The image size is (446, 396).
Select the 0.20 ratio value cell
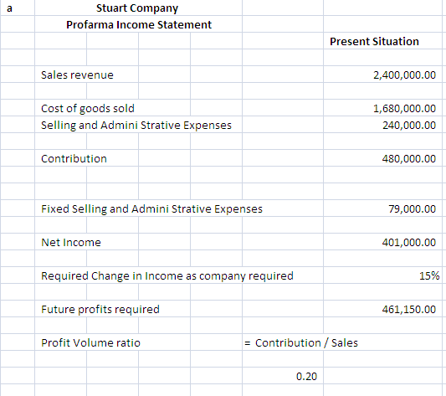(x=306, y=377)
